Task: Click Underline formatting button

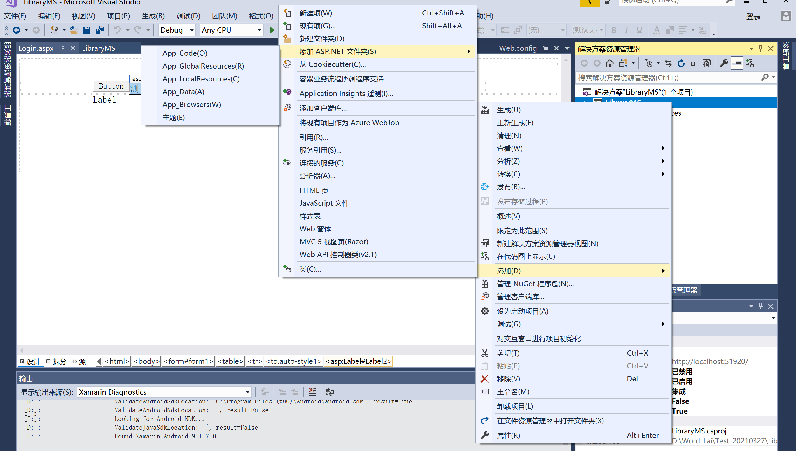Action: 639,30
